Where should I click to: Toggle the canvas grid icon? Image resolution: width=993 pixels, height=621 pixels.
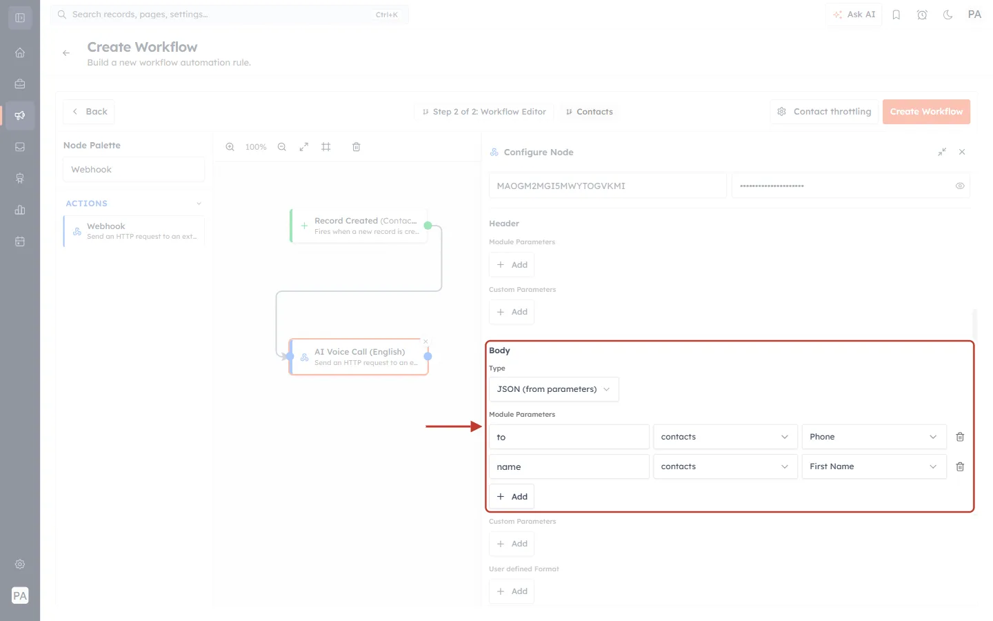pyautogui.click(x=326, y=147)
